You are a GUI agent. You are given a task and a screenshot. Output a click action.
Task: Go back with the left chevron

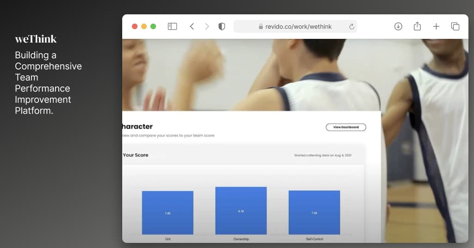[x=192, y=26]
